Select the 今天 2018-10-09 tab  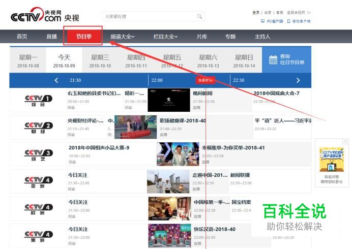point(64,60)
